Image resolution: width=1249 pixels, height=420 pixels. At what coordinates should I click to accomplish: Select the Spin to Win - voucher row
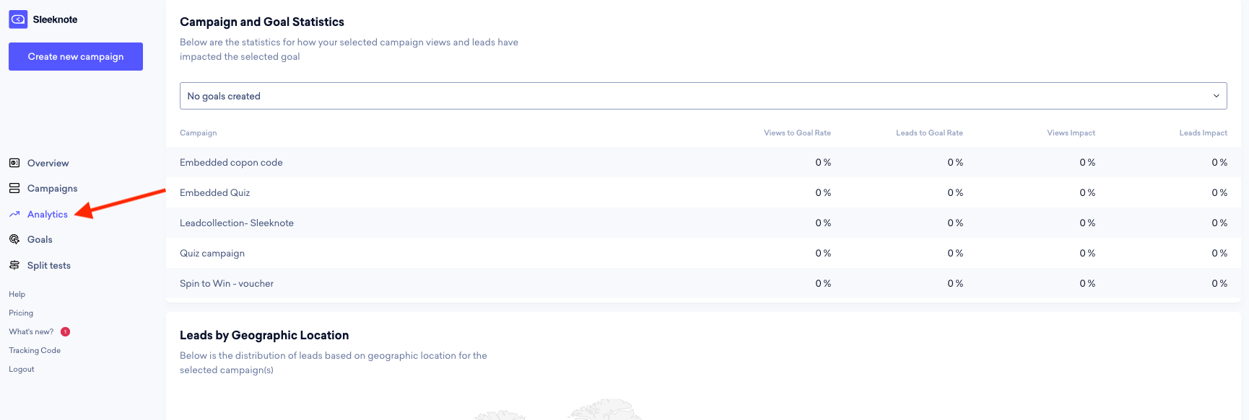click(703, 283)
